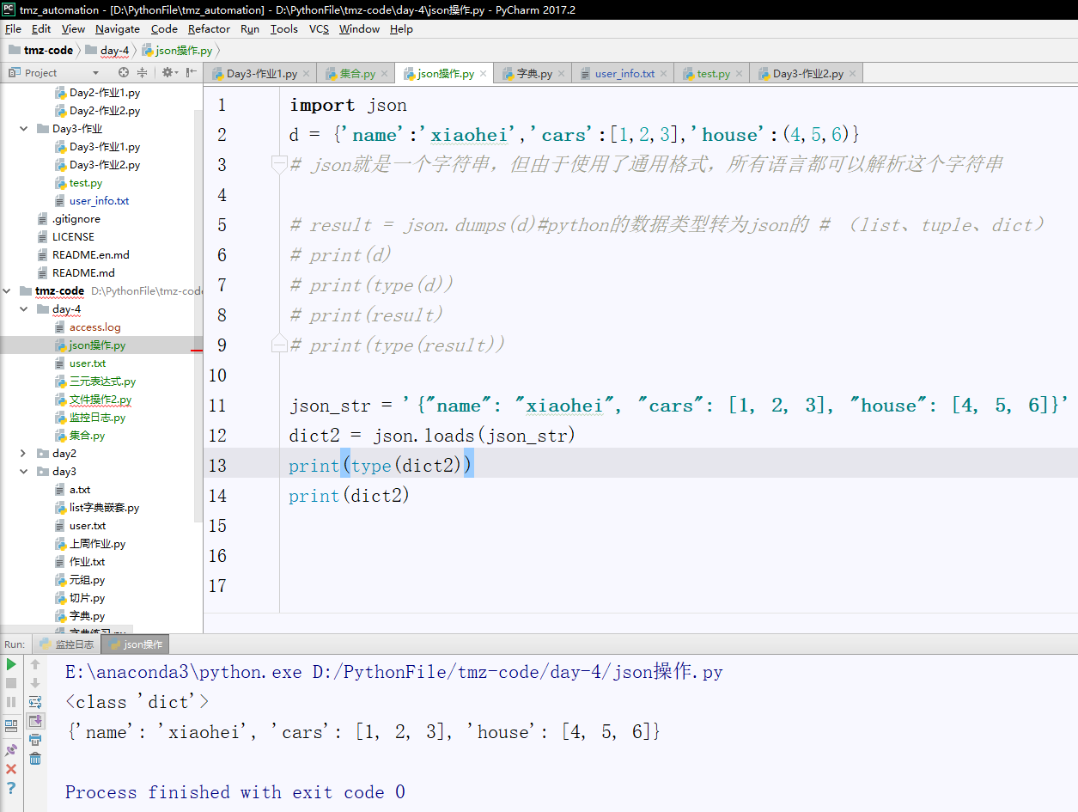Click Collapse All icon in Project panel
Image resolution: width=1078 pixels, height=812 pixels.
[142, 73]
